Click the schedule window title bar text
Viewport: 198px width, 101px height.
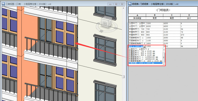point(155,4)
